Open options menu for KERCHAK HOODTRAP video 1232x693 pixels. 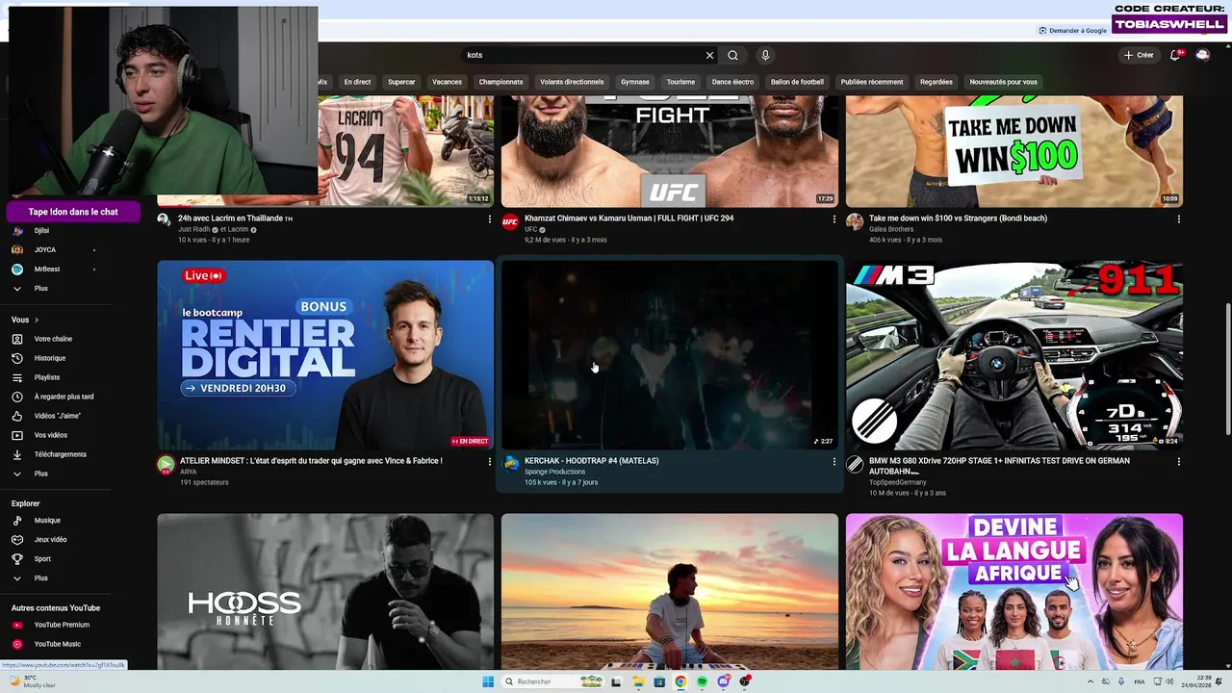(834, 462)
